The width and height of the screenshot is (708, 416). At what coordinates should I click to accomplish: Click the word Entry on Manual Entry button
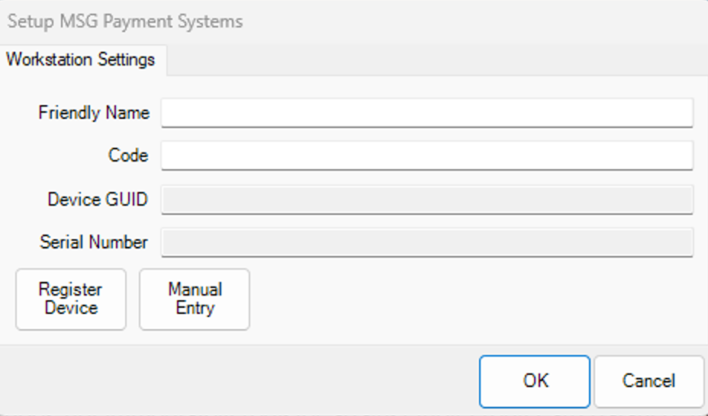[195, 309]
